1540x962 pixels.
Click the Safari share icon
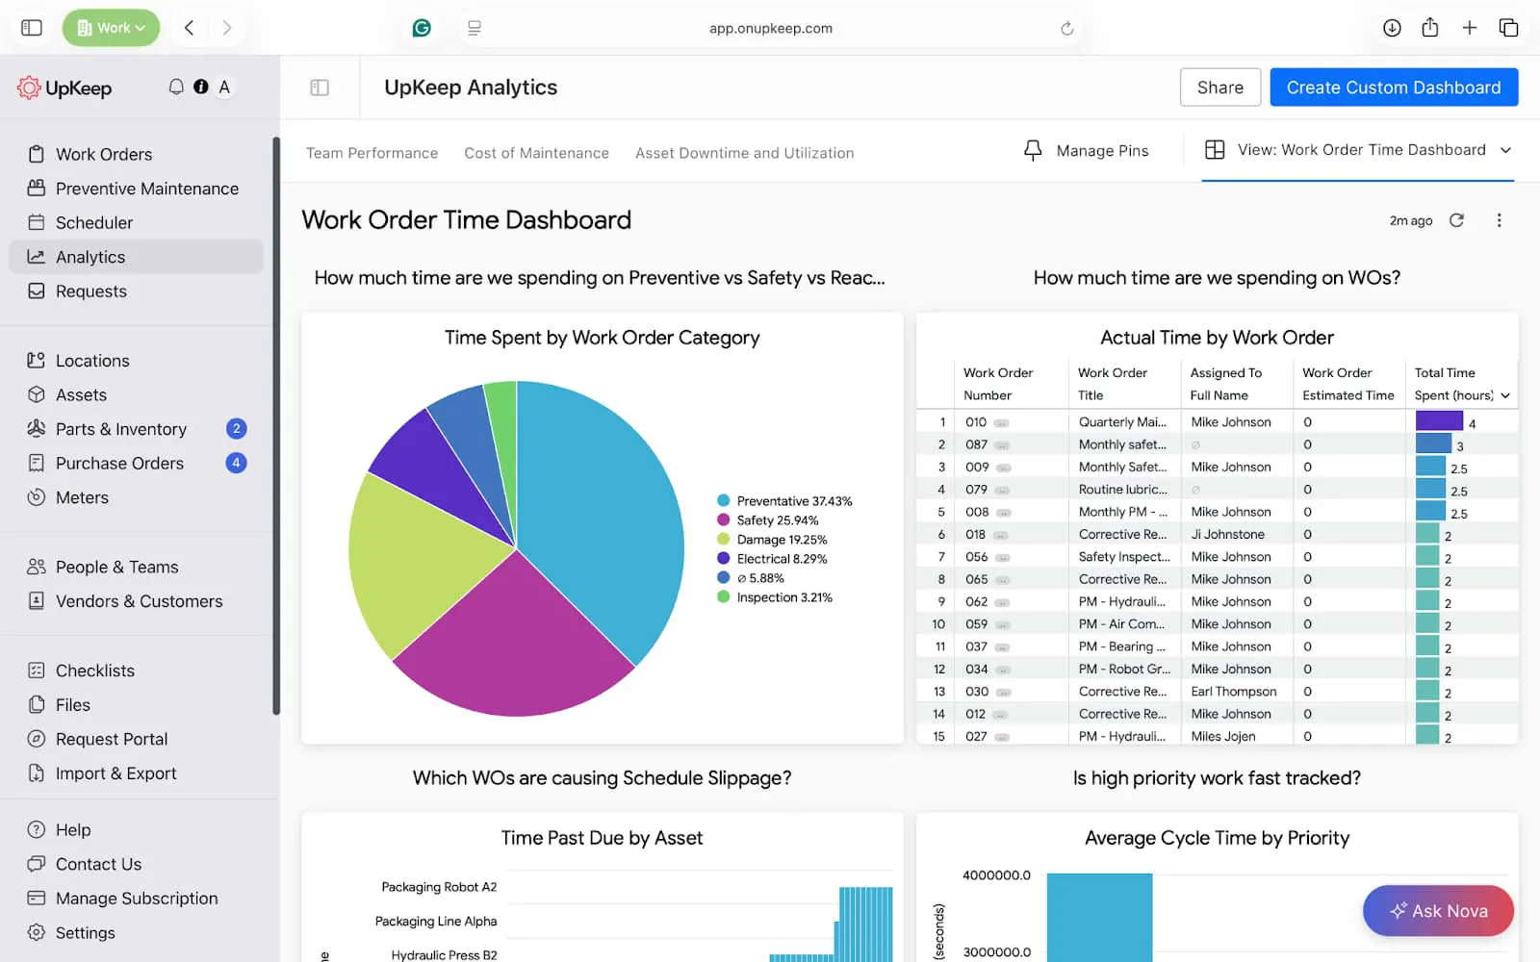(x=1430, y=28)
